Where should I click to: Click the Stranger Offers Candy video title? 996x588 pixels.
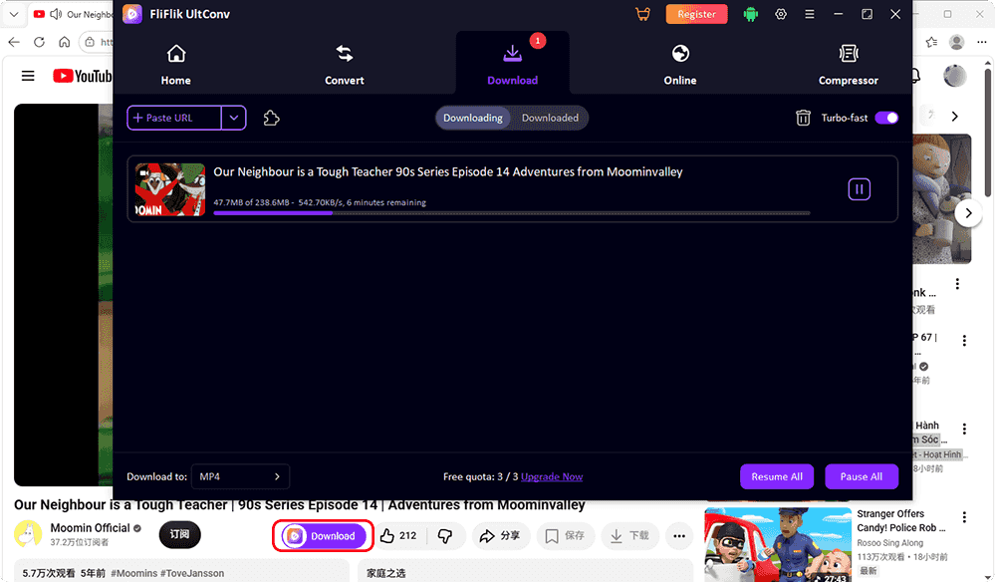coord(900,520)
